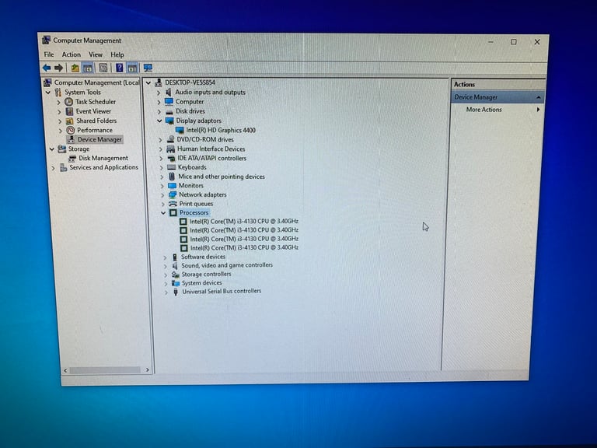Open the Help menu
This screenshot has width=597, height=448.
(x=117, y=54)
